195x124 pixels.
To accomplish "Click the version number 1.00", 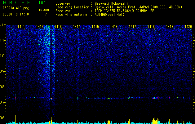I will point(42,2).
